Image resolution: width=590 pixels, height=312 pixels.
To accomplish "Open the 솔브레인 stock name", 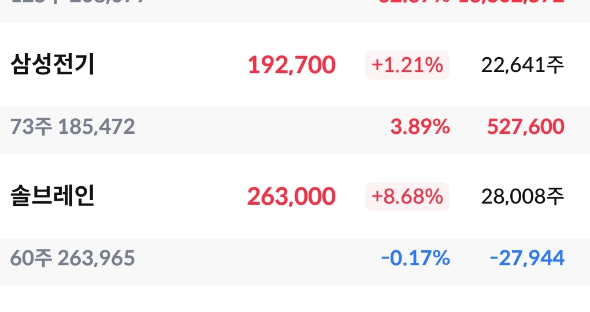I will [53, 196].
